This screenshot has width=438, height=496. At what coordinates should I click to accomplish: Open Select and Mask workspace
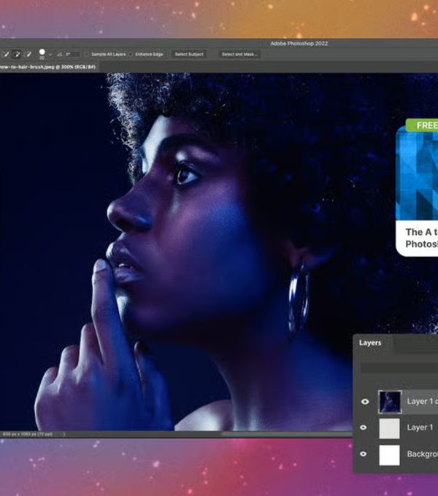(239, 55)
